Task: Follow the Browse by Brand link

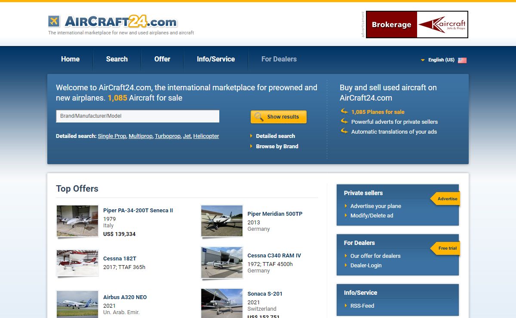Action: coord(277,147)
